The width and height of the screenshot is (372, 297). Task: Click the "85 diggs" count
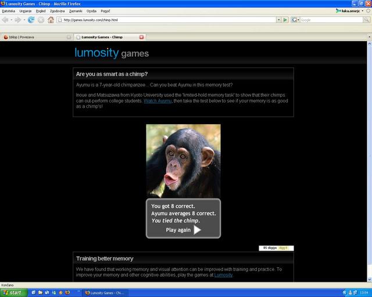pyautogui.click(x=270, y=248)
